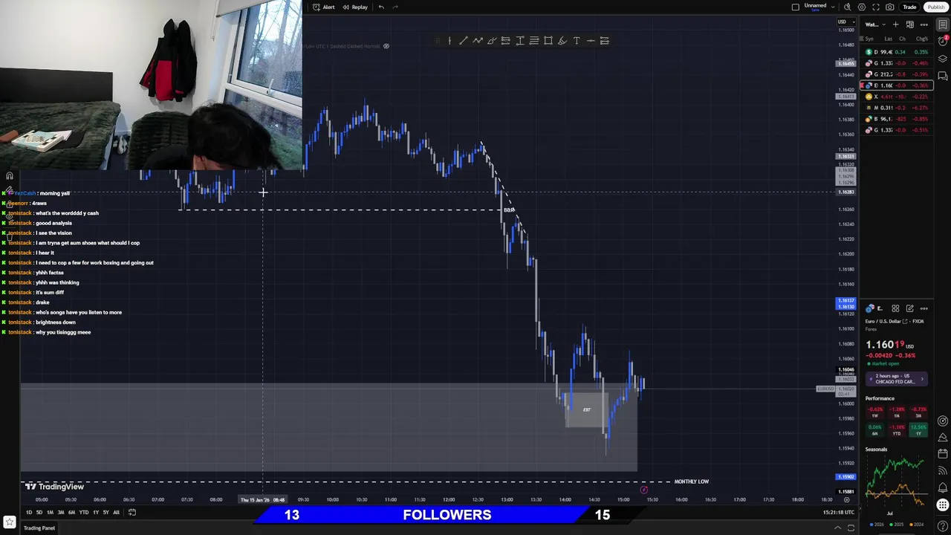Open the object tree layers icon
The image size is (951, 535).
[943, 59]
